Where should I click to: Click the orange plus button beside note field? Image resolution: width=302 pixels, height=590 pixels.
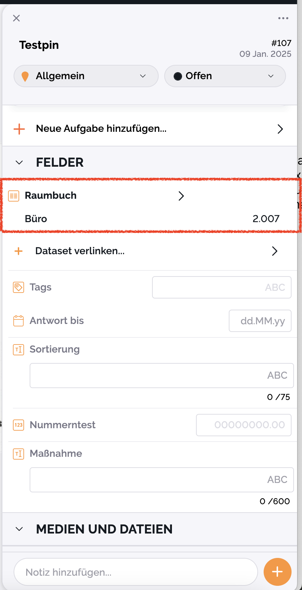click(x=277, y=572)
